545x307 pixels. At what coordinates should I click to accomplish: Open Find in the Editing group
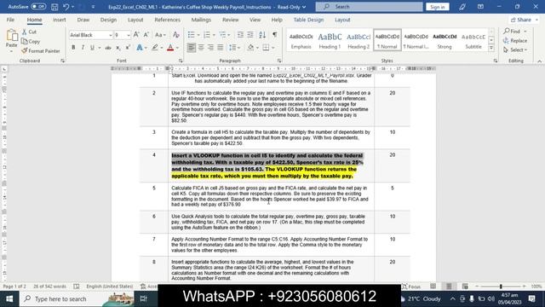[515, 32]
